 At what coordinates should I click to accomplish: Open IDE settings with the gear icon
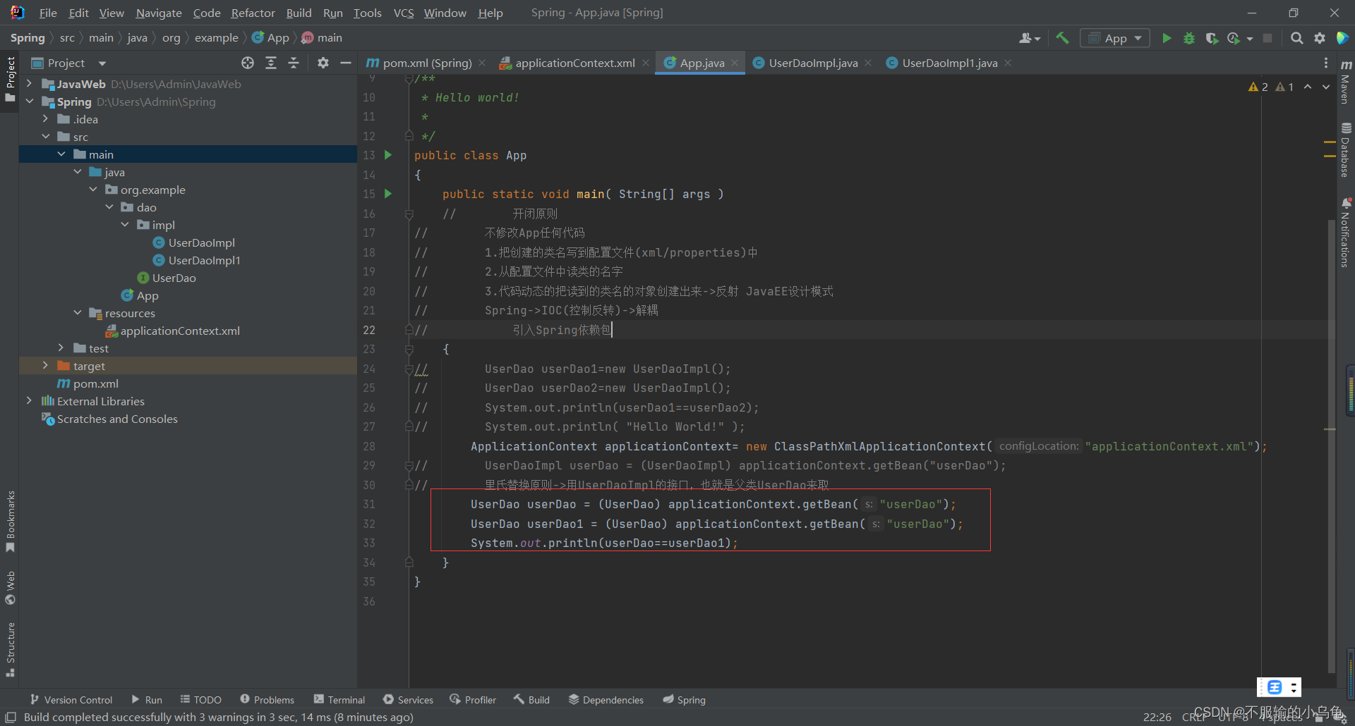1319,38
